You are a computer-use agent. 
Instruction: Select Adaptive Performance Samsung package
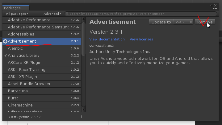click(x=42, y=27)
